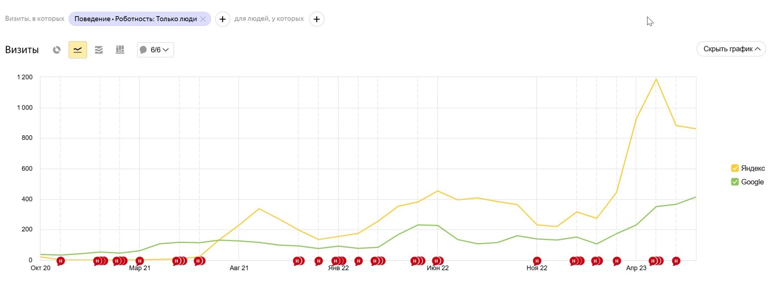Click the annotation marker at Мар 21

140,261
